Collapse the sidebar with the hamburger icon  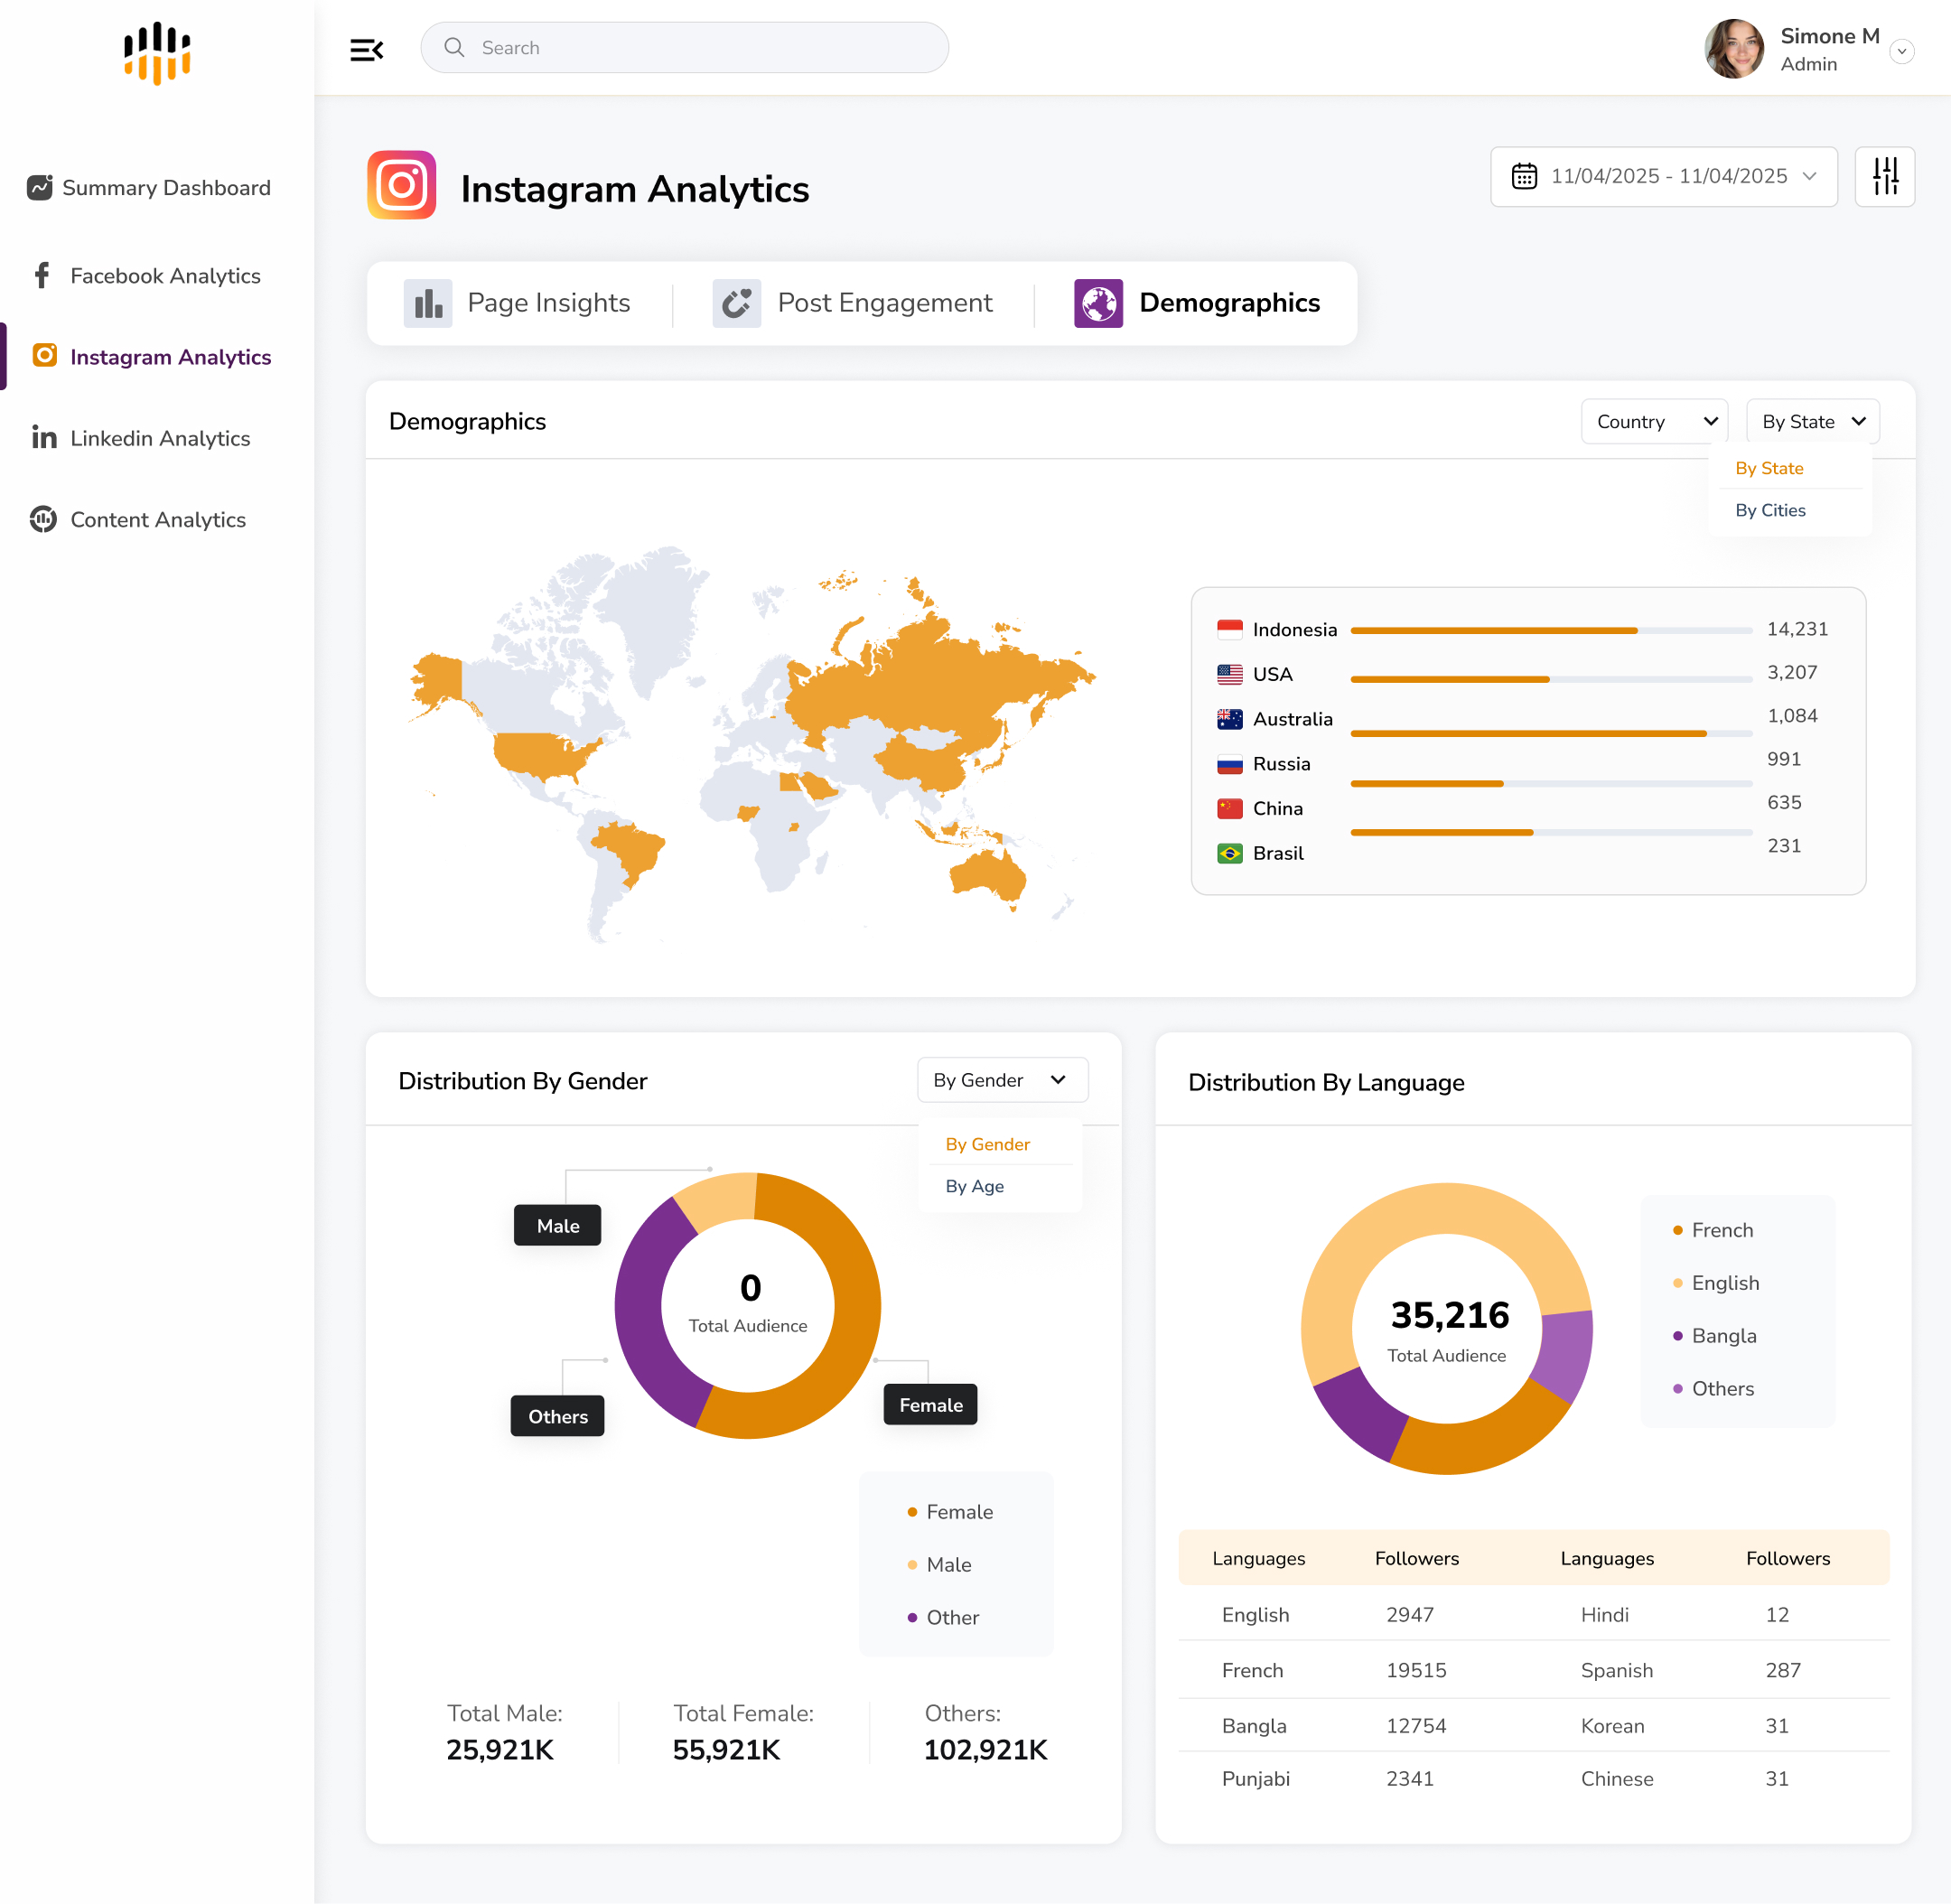[x=367, y=49]
